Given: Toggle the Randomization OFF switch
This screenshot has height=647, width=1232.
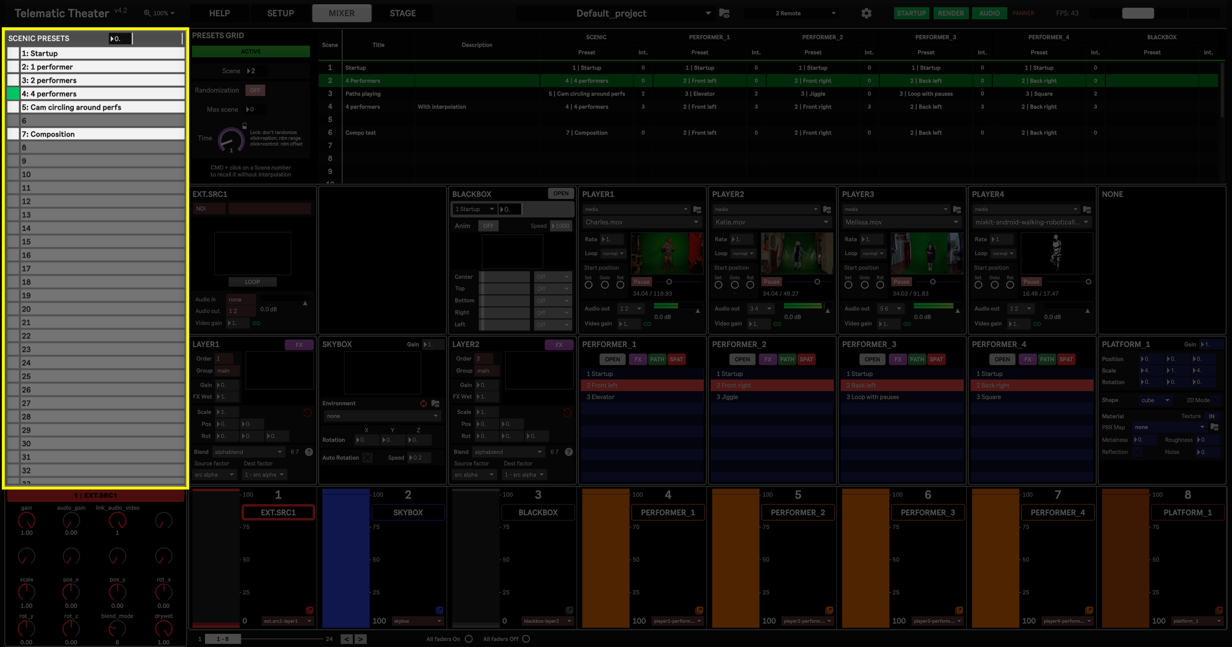Looking at the screenshot, I should click(x=255, y=90).
